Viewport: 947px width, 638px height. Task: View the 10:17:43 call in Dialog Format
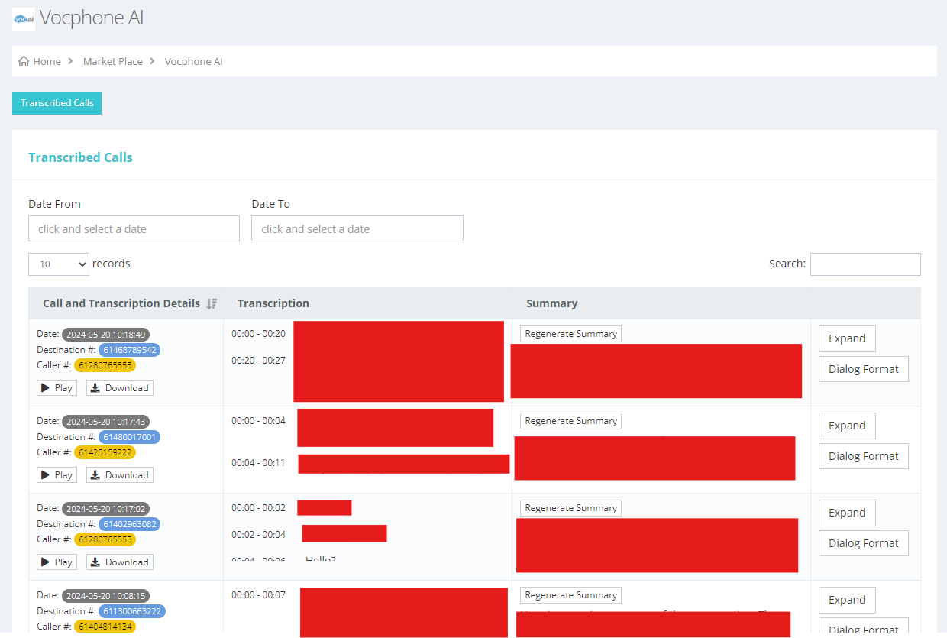tap(863, 455)
